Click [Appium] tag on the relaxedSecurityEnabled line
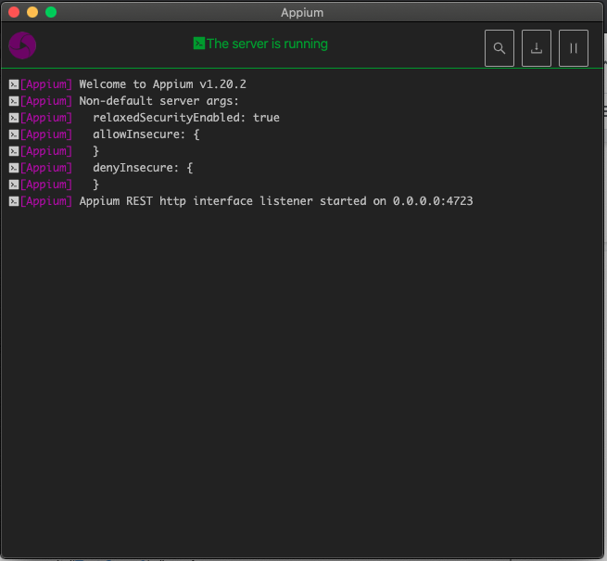Screen dimensions: 607x561 [46, 118]
